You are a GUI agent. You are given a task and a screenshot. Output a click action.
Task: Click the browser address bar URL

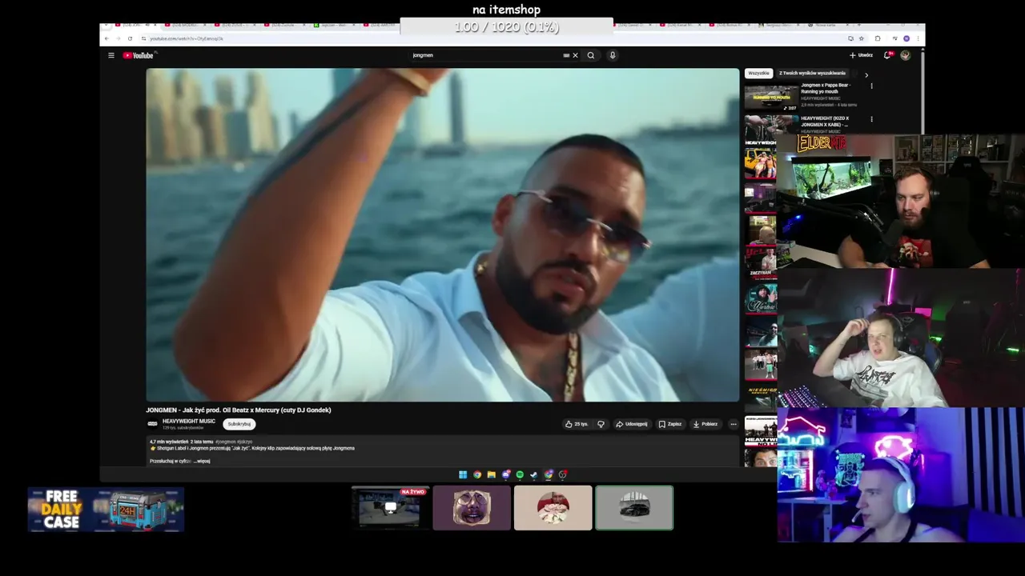point(187,38)
